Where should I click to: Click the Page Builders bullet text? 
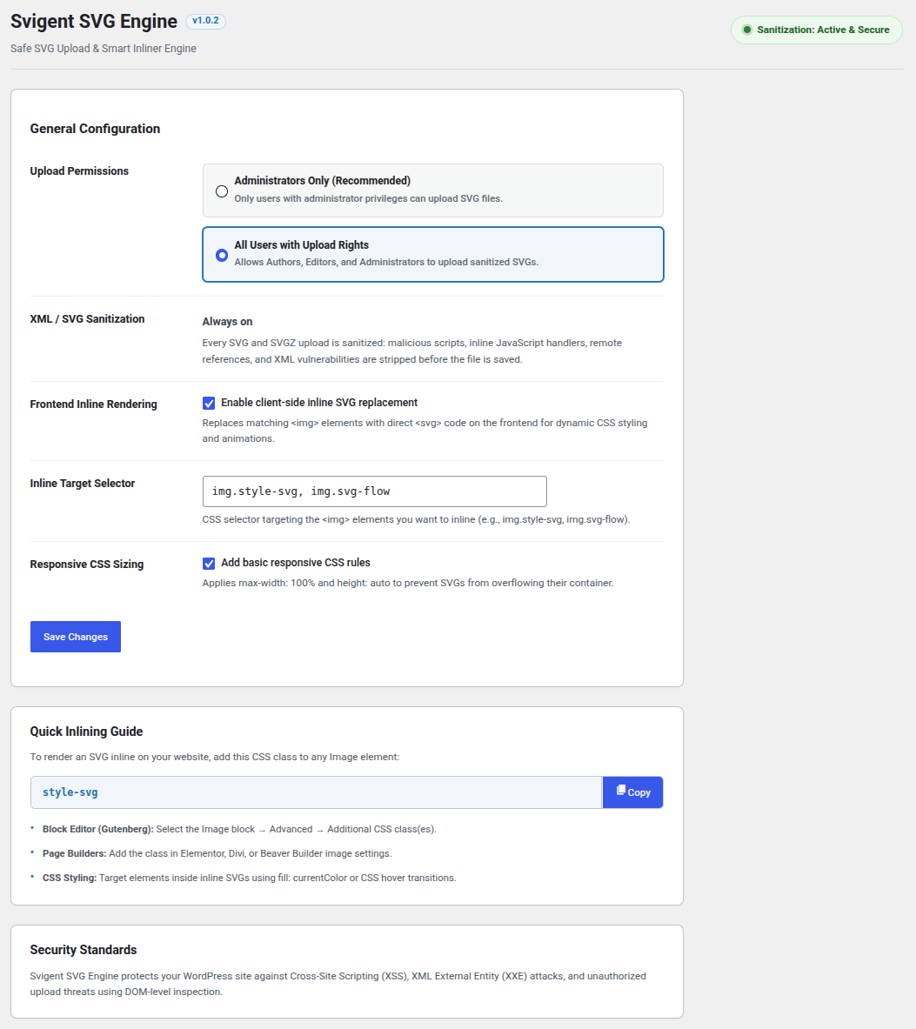[x=217, y=854]
